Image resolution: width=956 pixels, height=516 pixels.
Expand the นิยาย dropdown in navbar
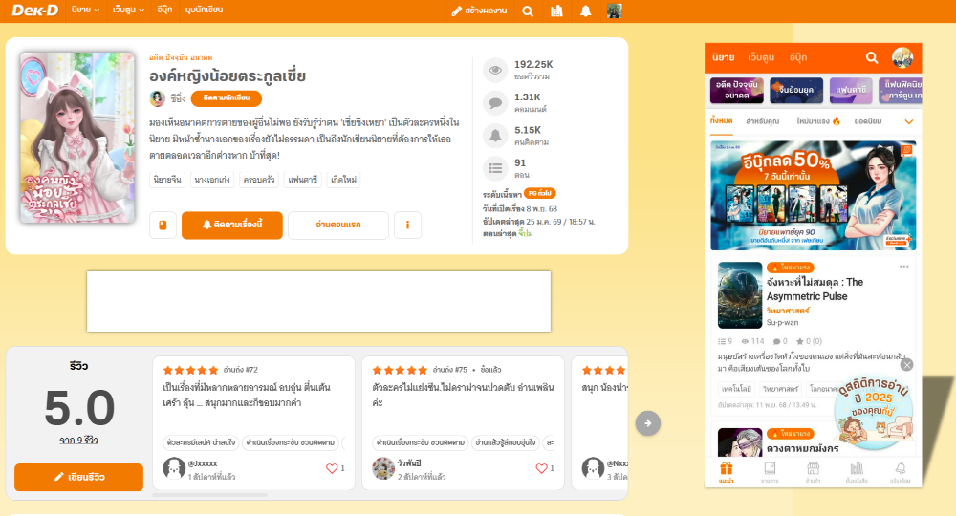[x=86, y=10]
